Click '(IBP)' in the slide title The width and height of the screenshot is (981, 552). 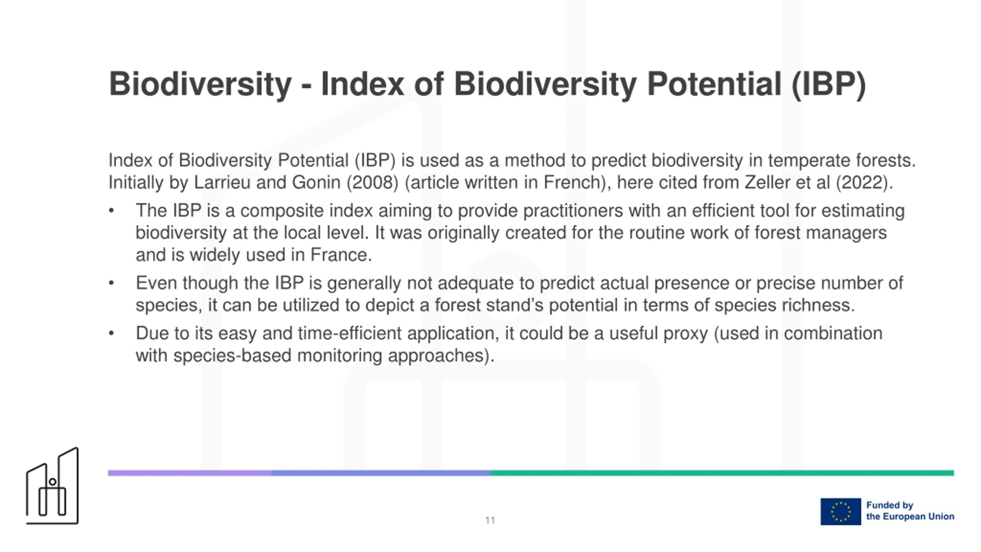(x=828, y=85)
